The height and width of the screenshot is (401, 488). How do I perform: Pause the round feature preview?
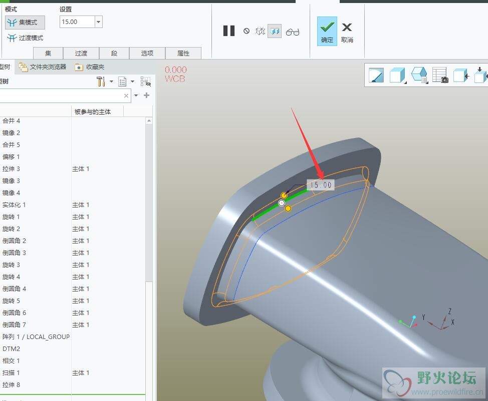coord(229,31)
